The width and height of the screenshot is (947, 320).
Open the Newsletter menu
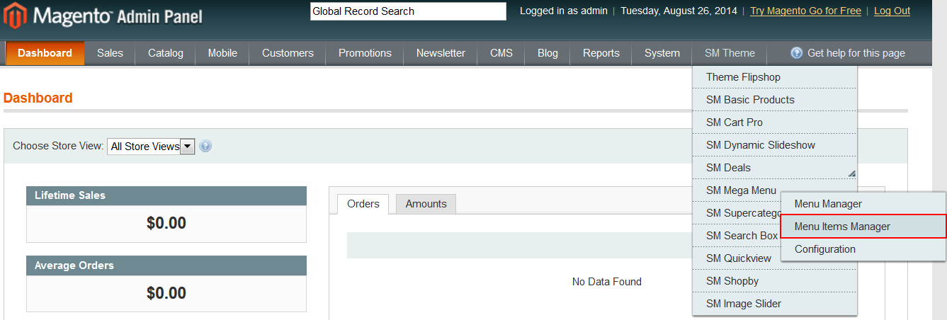point(441,53)
